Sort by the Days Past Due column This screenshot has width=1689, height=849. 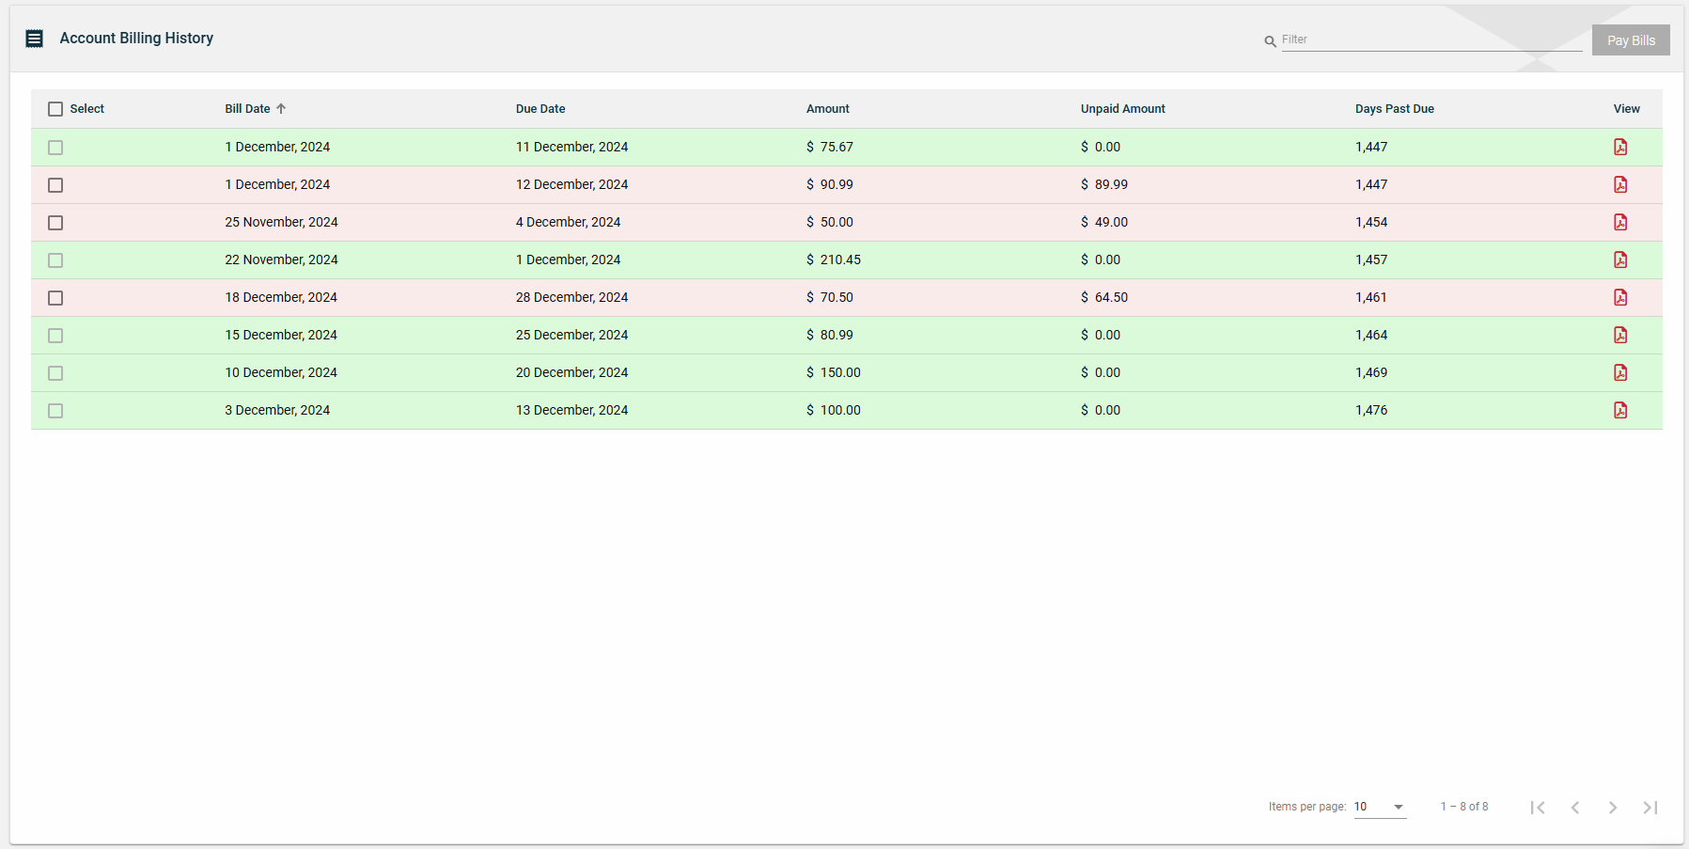click(x=1395, y=108)
